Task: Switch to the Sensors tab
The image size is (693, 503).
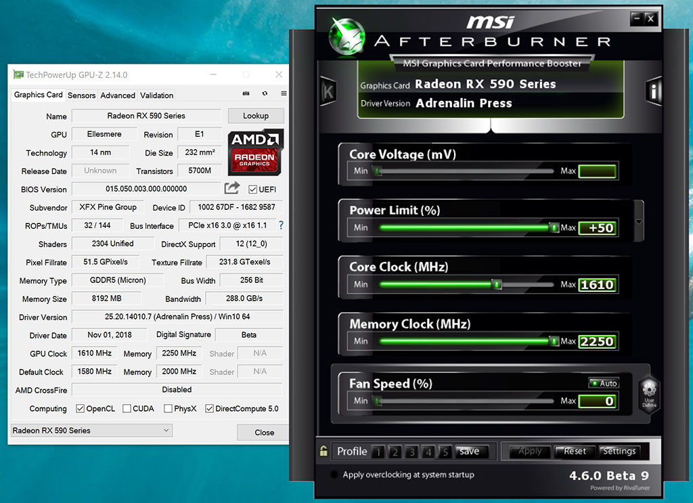Action: (x=81, y=95)
